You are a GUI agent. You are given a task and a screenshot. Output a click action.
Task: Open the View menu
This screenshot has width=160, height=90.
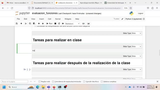click(33, 19)
